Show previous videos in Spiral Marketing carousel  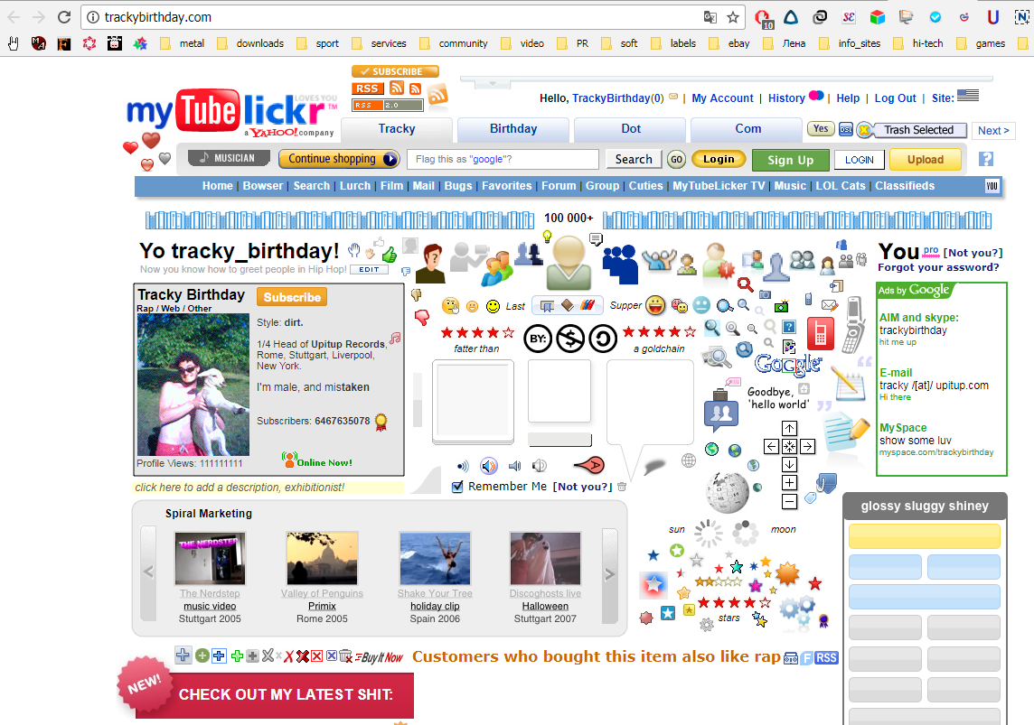[x=148, y=573]
